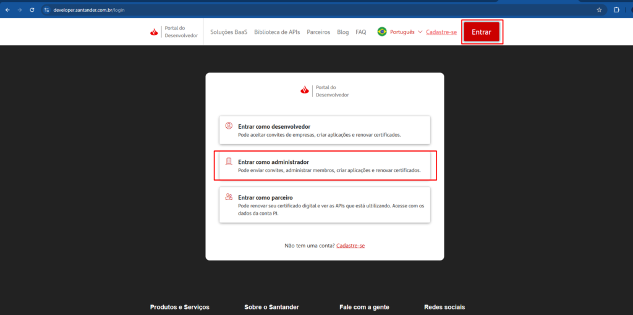
Task: Reload the page with the refresh icon
Action: pyautogui.click(x=32, y=10)
